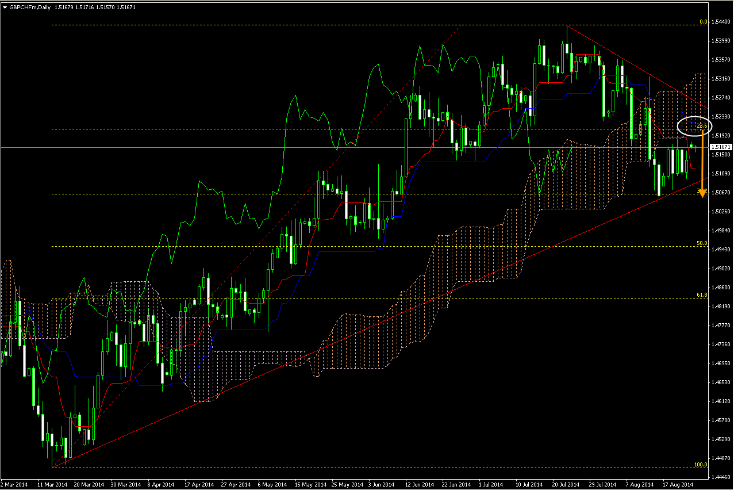This screenshot has width=734, height=490.
Task: Click the 20 Jul 2014 date label
Action: tap(567, 485)
